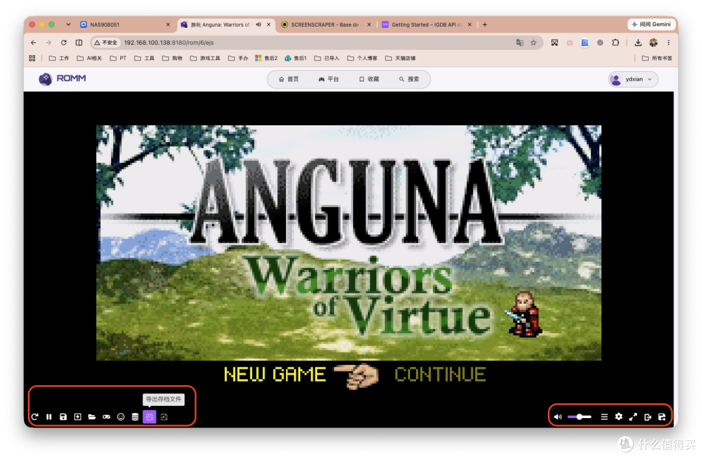Show site info for 不安全 warning
Screen dimensions: 702x459
(x=106, y=42)
